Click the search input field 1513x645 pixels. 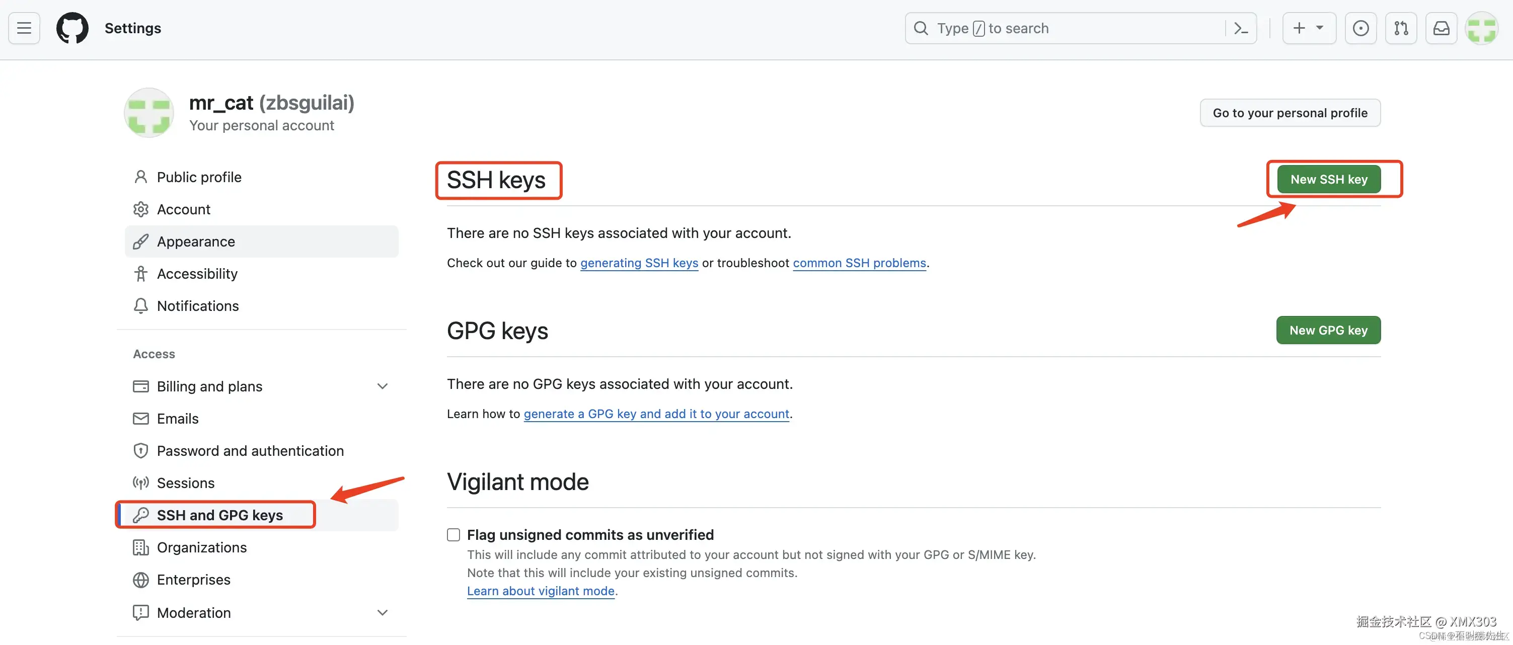click(x=1069, y=28)
